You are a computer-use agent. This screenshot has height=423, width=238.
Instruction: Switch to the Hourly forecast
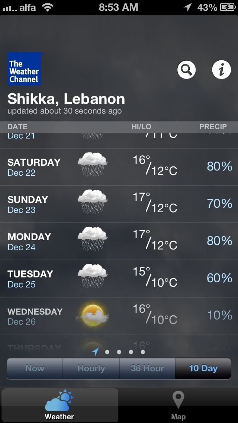pyautogui.click(x=91, y=368)
